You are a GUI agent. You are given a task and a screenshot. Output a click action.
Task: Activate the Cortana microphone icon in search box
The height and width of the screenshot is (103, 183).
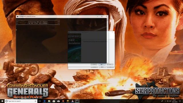(35, 101)
